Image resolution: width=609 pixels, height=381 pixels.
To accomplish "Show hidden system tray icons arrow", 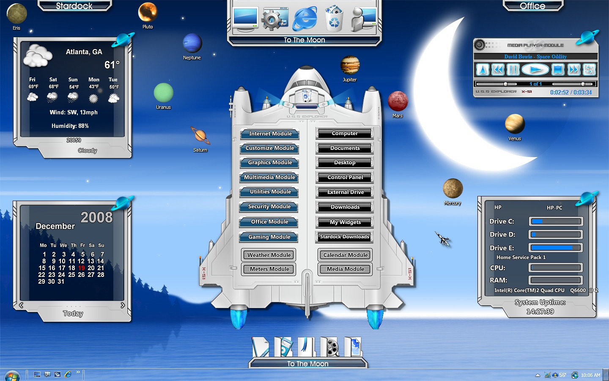I will pyautogui.click(x=538, y=375).
